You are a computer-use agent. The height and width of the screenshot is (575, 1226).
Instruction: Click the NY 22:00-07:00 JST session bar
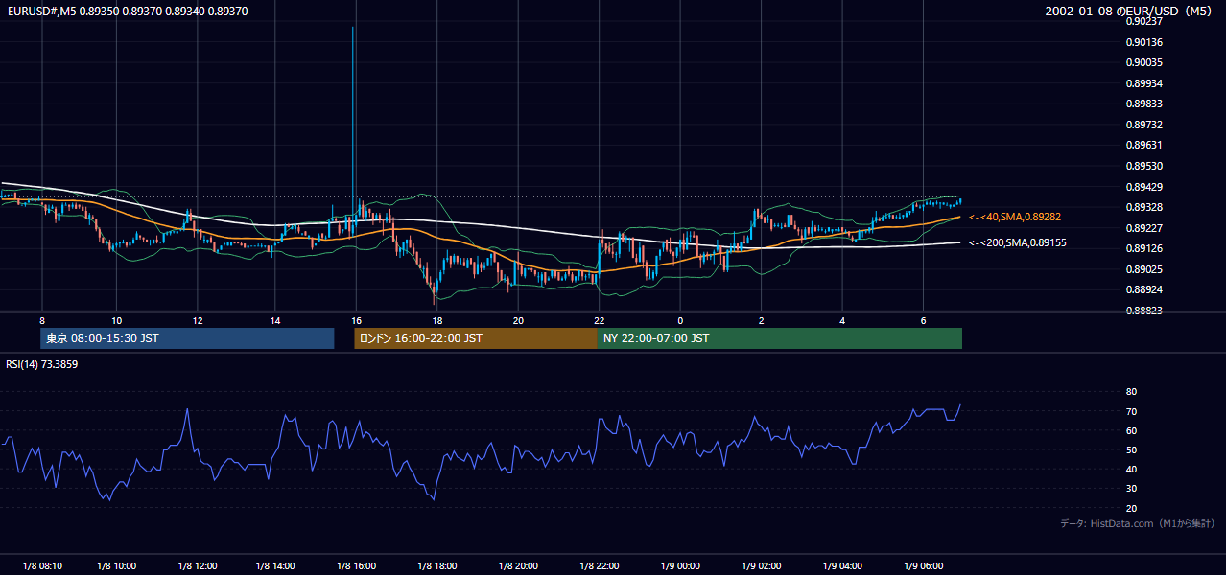coord(780,338)
